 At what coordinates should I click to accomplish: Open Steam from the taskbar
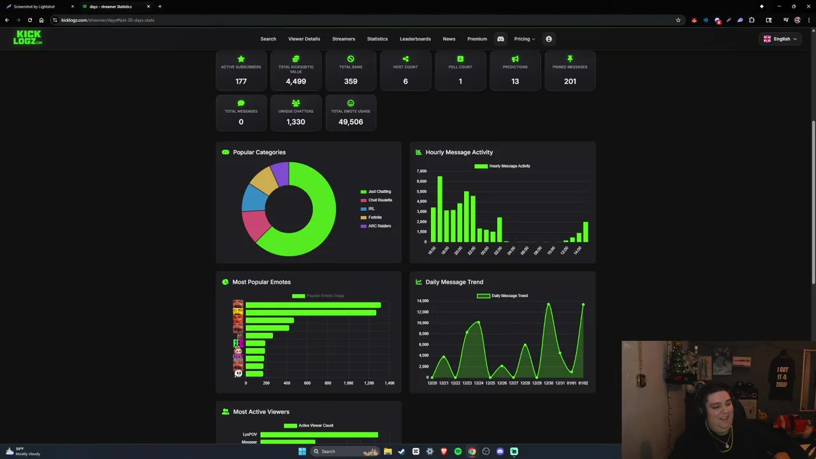click(x=402, y=451)
